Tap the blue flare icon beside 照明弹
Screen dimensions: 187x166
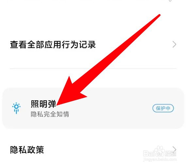[16, 108]
